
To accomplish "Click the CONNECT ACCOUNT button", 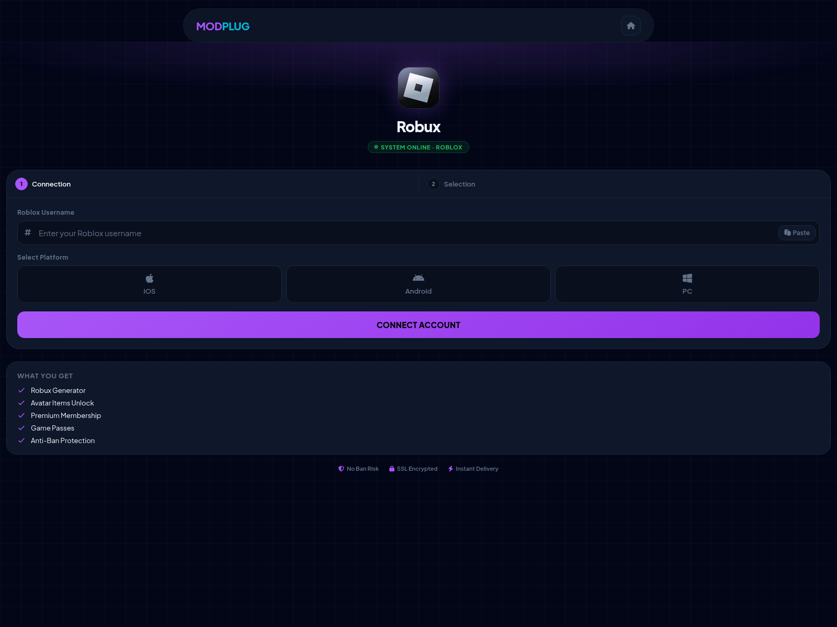I will coord(418,325).
